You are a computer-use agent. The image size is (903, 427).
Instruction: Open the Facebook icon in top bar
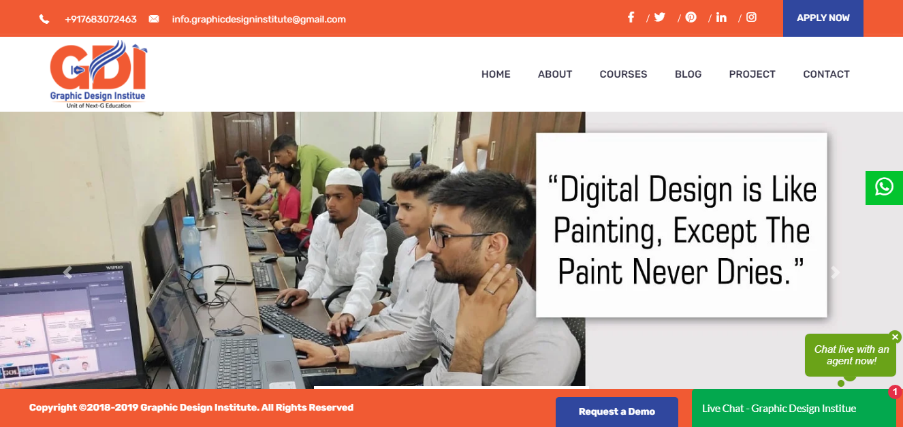631,18
